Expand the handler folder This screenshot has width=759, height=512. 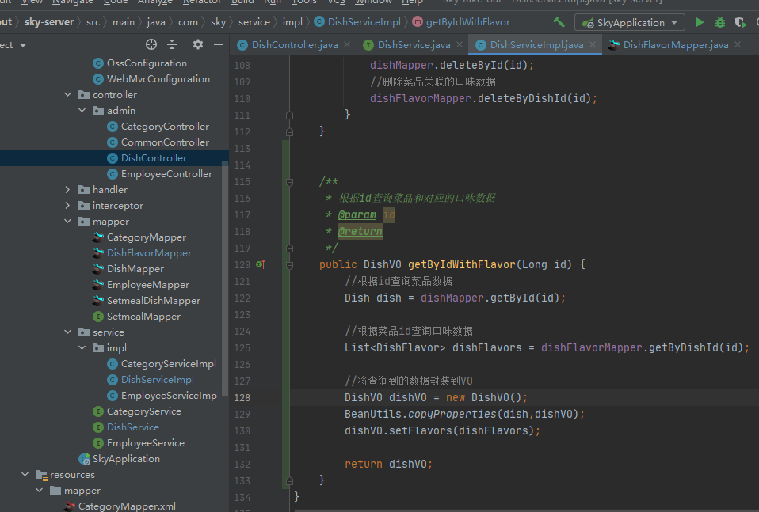point(68,190)
